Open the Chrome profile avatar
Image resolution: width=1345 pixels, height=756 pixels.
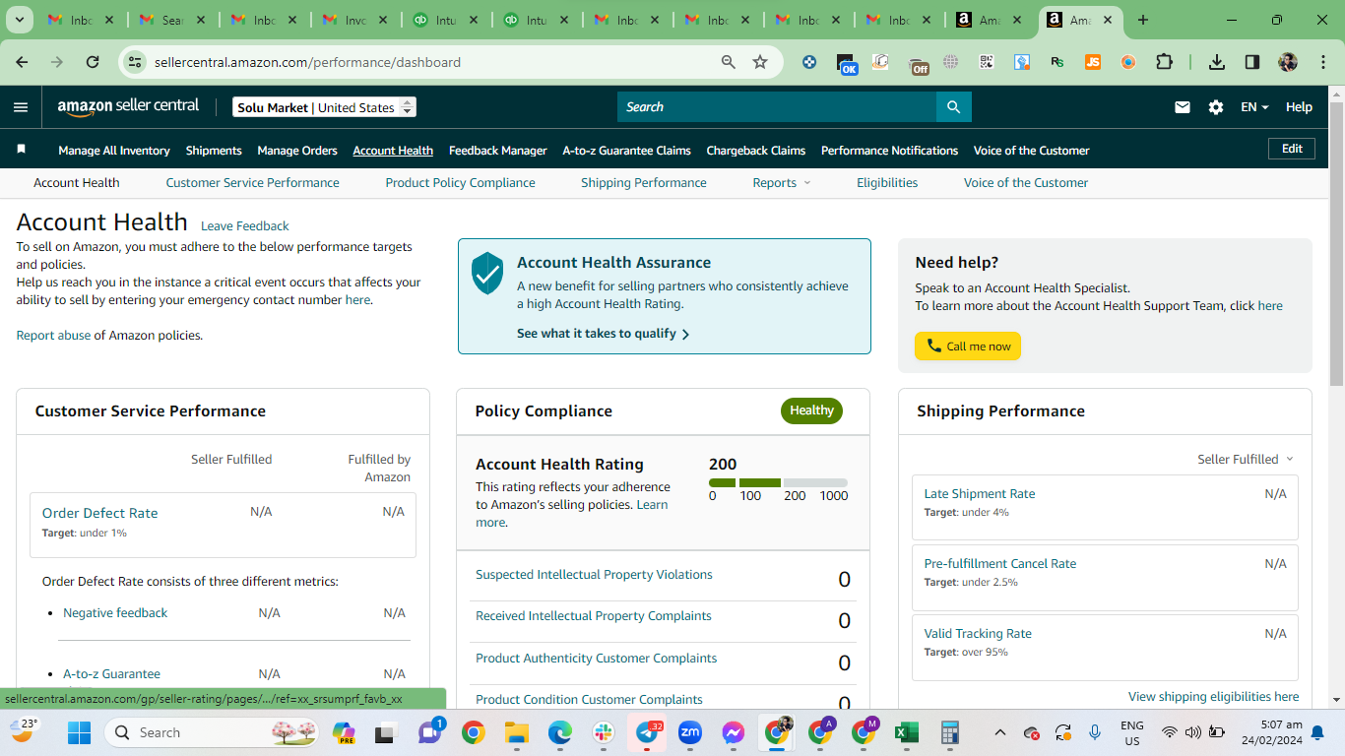pos(1288,62)
